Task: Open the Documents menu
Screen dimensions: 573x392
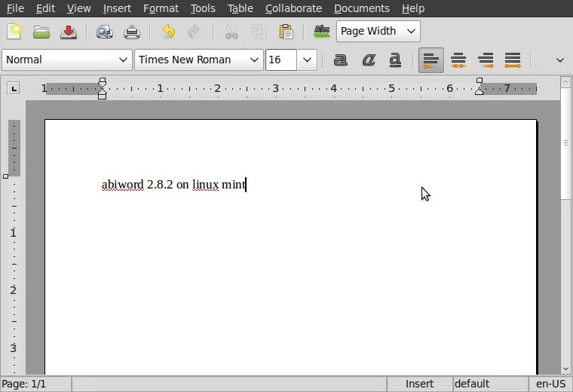Action: tap(361, 8)
